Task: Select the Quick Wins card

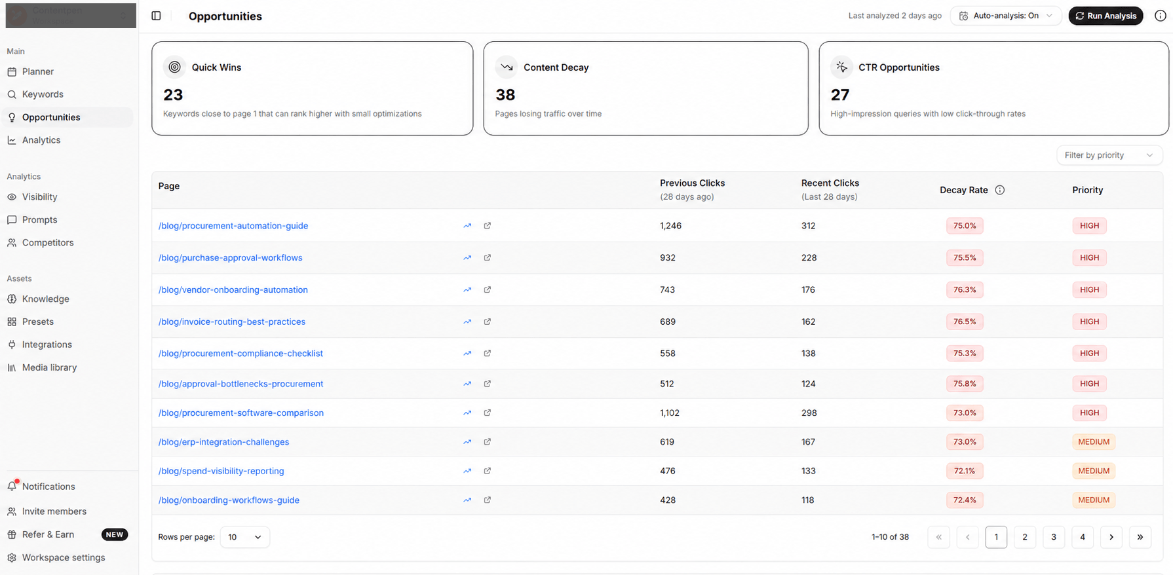Action: coord(313,88)
